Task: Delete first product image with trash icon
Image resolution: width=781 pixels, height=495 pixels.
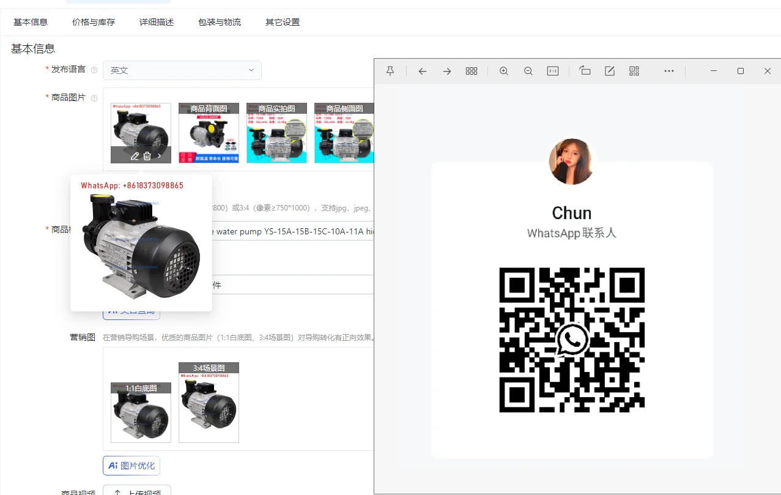Action: [x=147, y=156]
